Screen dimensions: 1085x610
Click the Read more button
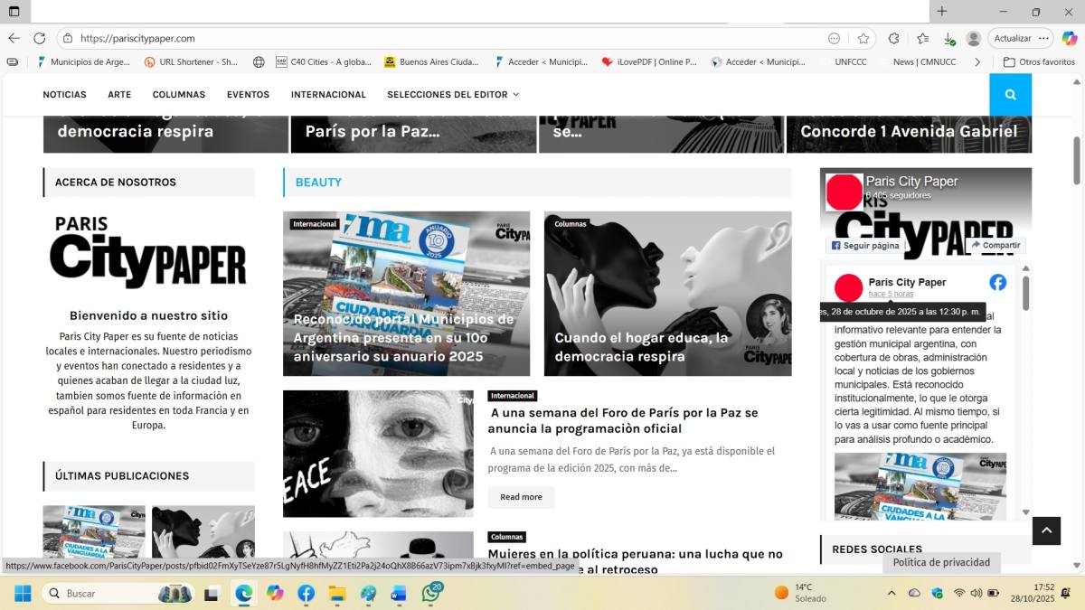[521, 497]
